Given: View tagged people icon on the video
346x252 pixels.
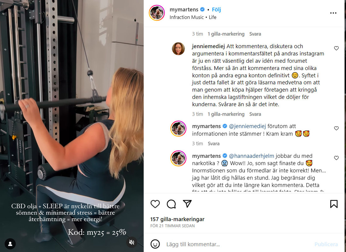Looking at the screenshot, I should [x=10, y=244].
